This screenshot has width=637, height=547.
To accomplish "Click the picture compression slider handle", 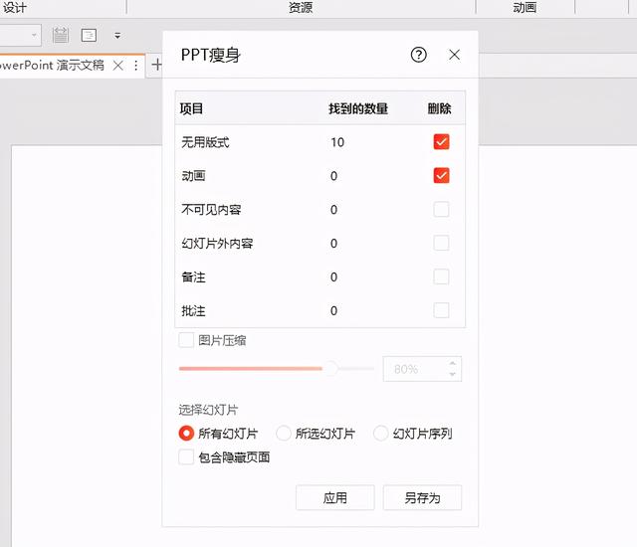I will pyautogui.click(x=331, y=368).
